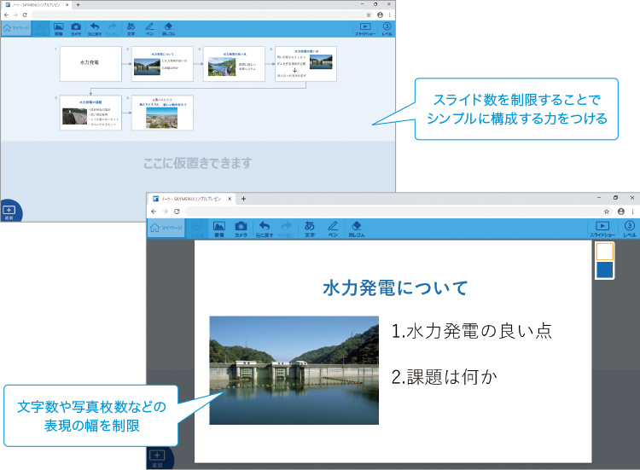Screen dimensions: 640x470
Task: Click the slide title 水力発電について
Action: click(x=394, y=288)
